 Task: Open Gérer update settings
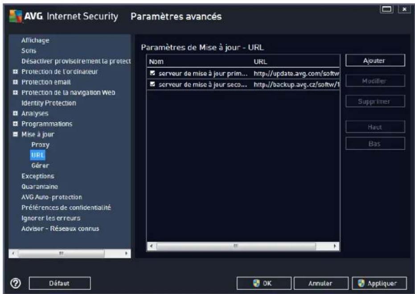40,166
